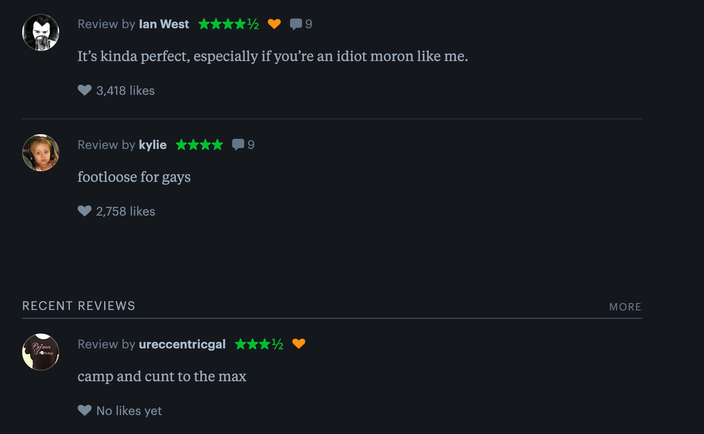Click orange liked heart on Ian West's review

pos(274,24)
